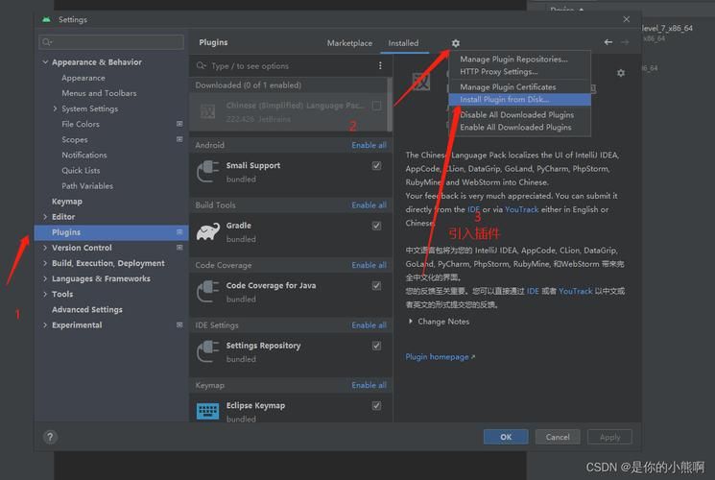Screen dimensions: 715x480
Task: Click the project-level marker next to Experimental
Action: click(179, 324)
